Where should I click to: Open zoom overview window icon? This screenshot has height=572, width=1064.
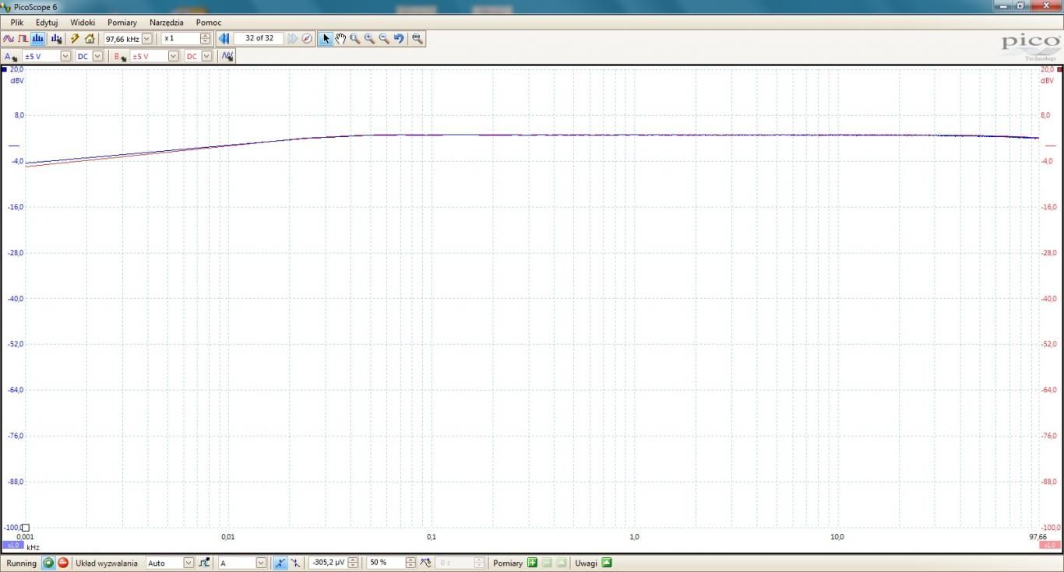[417, 38]
